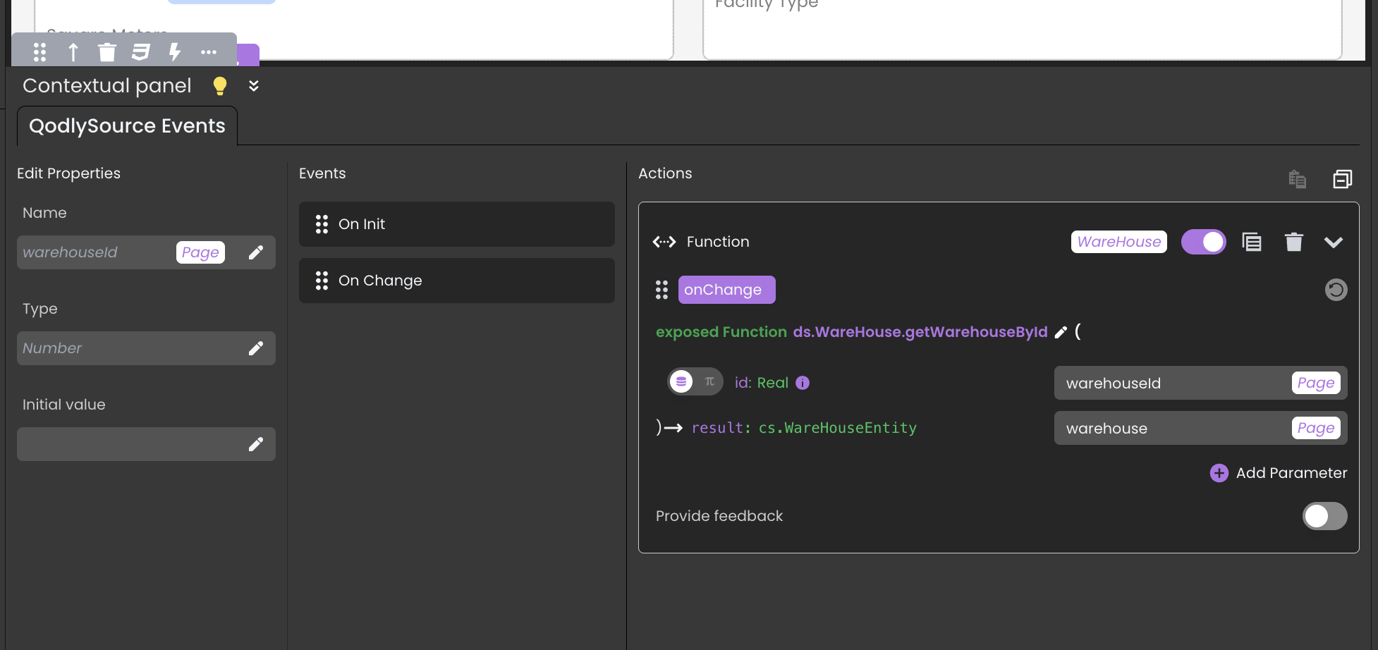The width and height of the screenshot is (1378, 650).
Task: Click the Initial value input field
Action: [130, 444]
